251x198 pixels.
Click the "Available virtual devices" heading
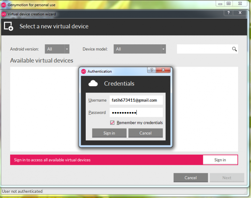pos(41,60)
